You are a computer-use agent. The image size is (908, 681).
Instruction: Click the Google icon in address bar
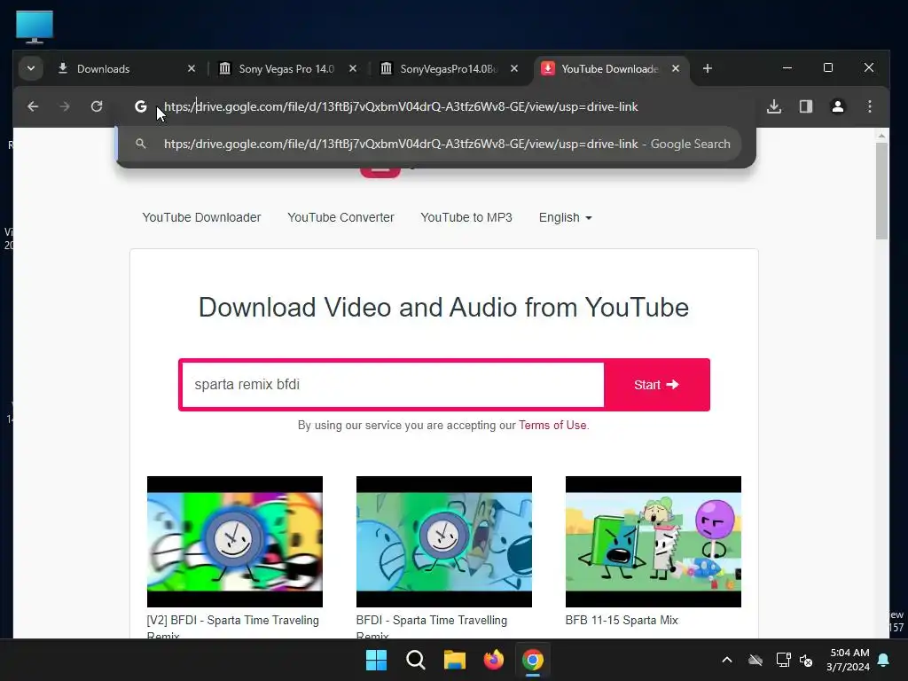(x=141, y=106)
